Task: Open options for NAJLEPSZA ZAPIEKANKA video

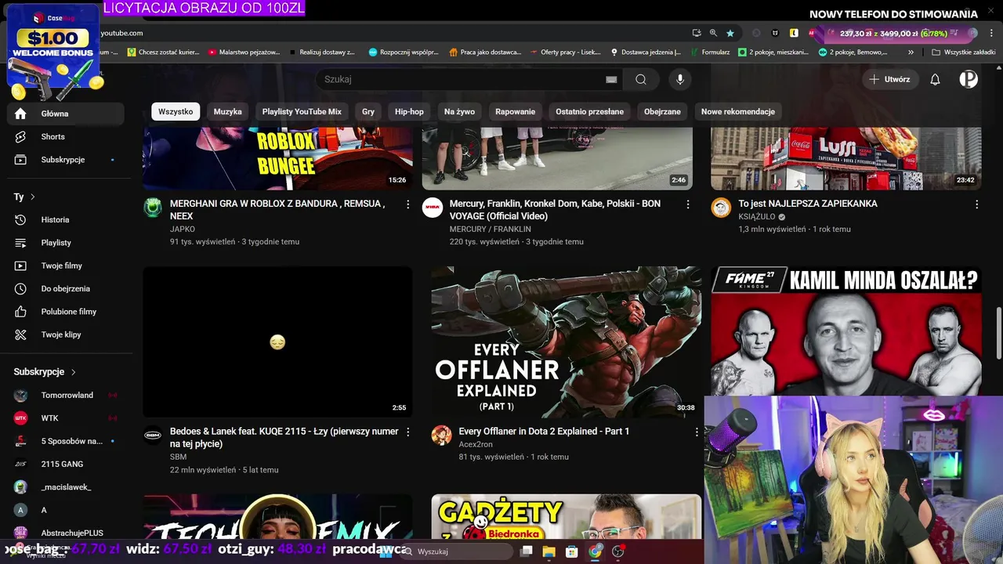Action: coord(976,204)
